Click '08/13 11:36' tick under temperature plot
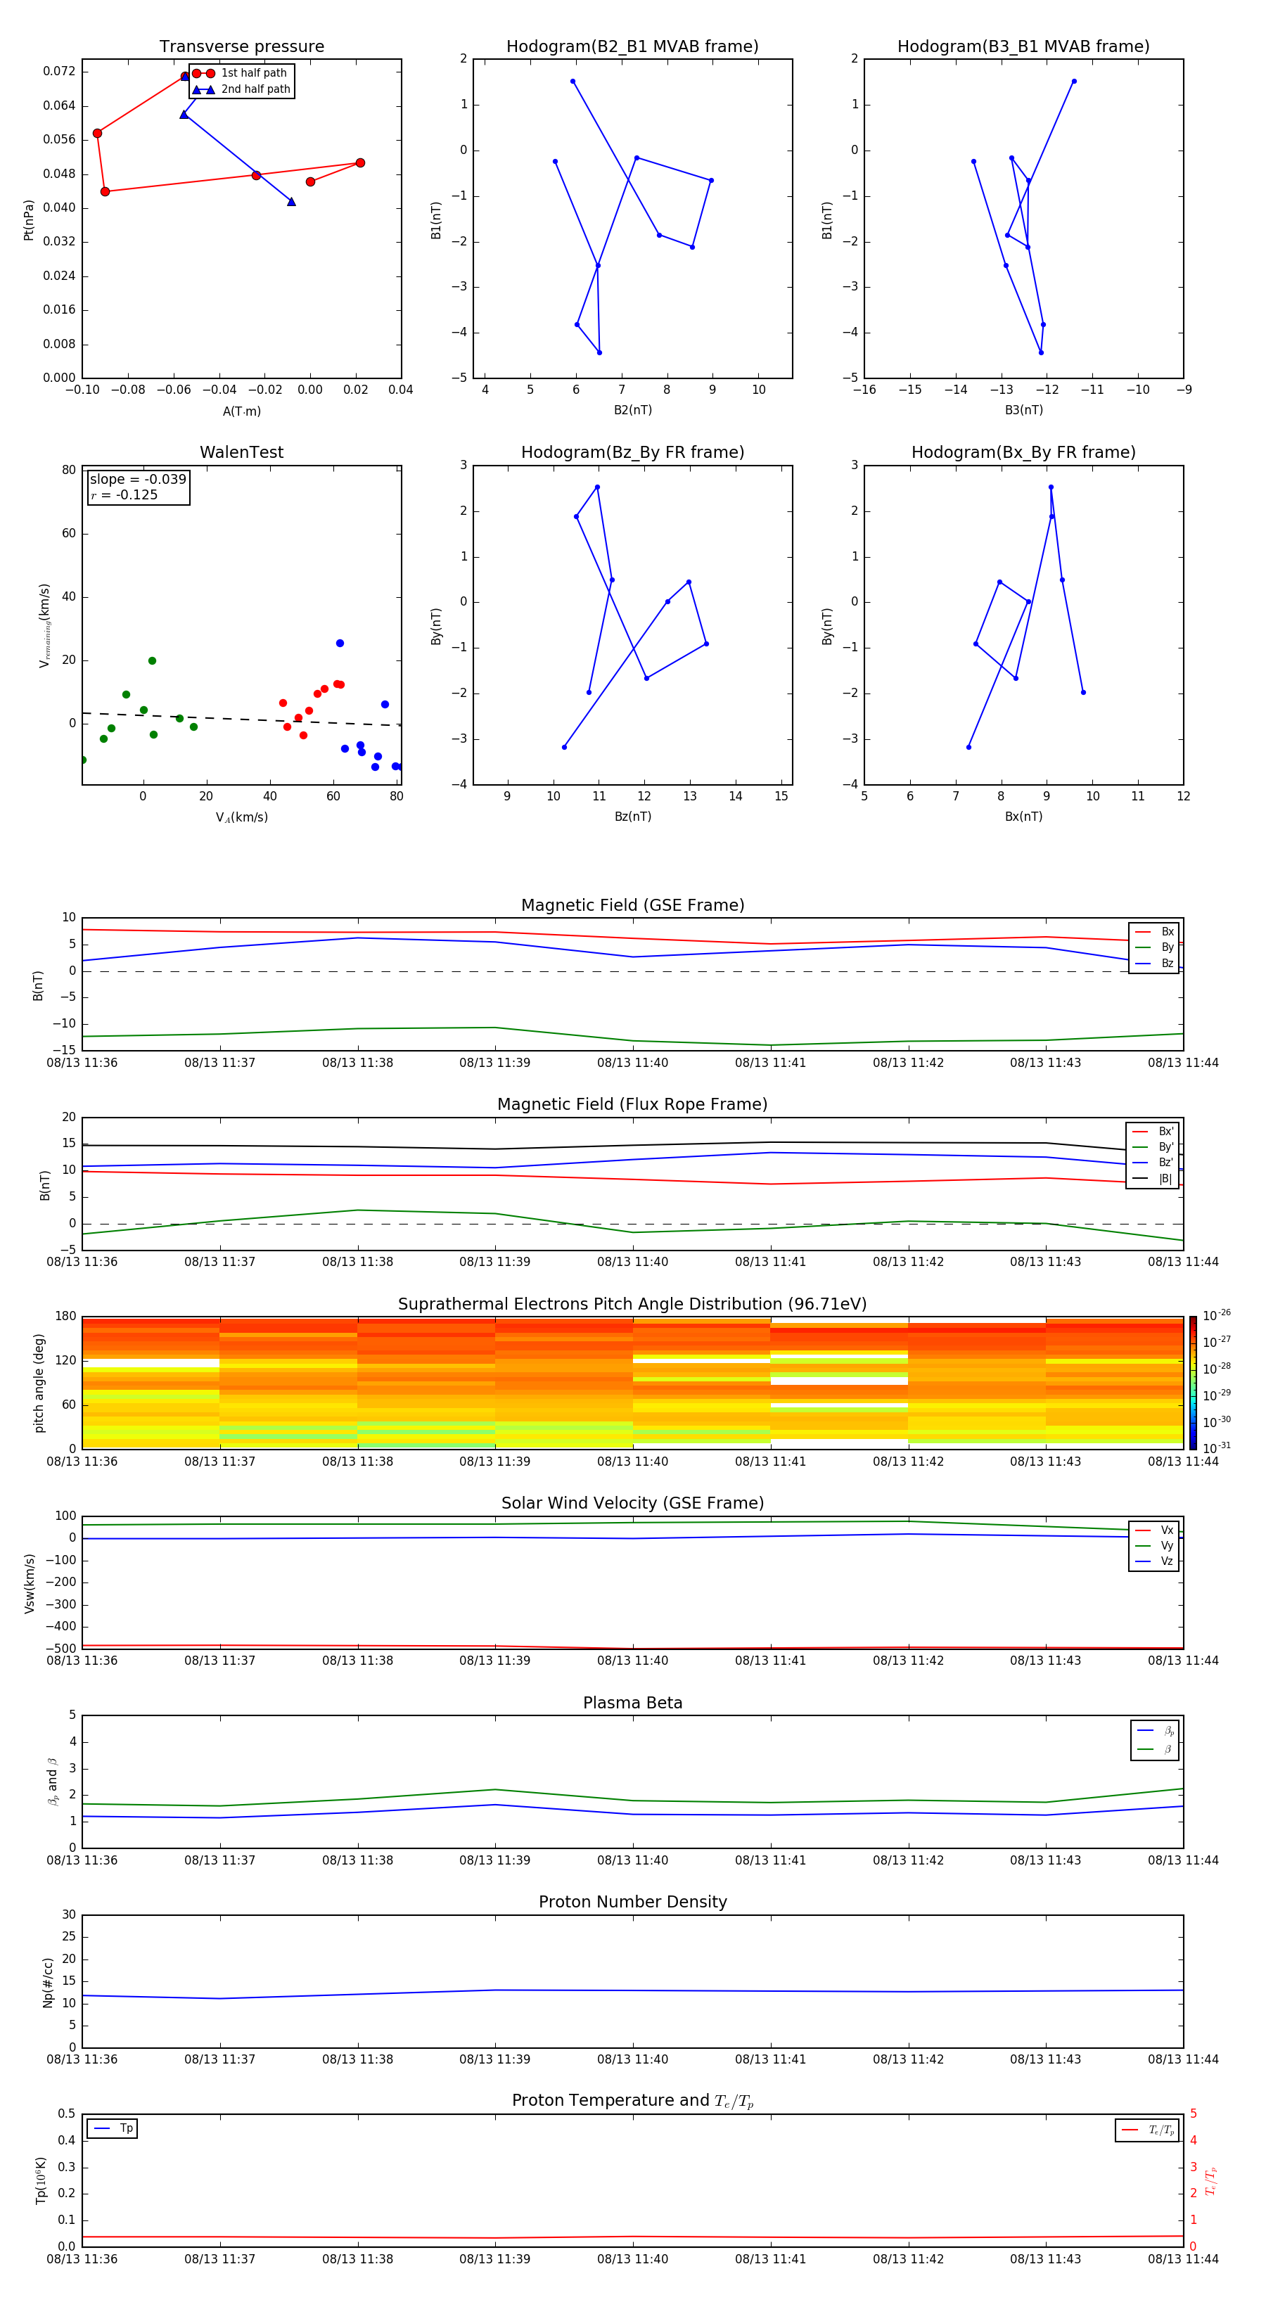Screen dimensions: 1266x2321 click(82, 2259)
